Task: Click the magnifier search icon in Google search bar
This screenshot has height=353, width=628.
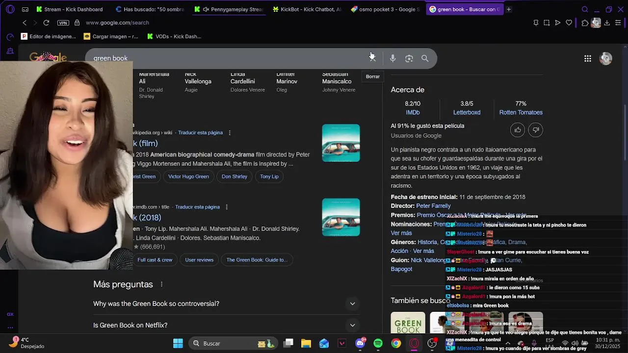Action: (x=425, y=58)
